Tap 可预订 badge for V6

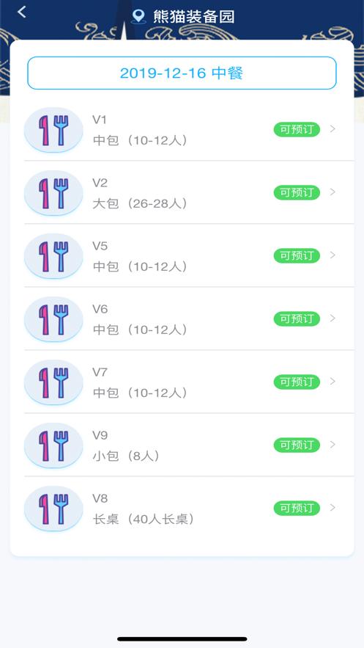(x=297, y=318)
